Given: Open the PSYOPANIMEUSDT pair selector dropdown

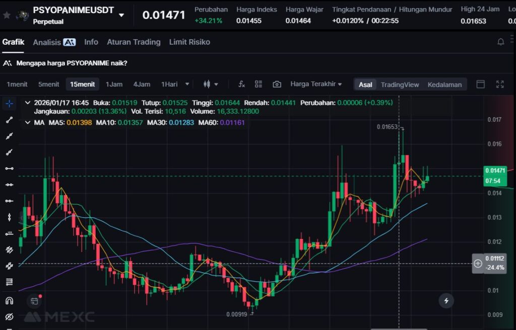Looking at the screenshot, I should pyautogui.click(x=121, y=15).
